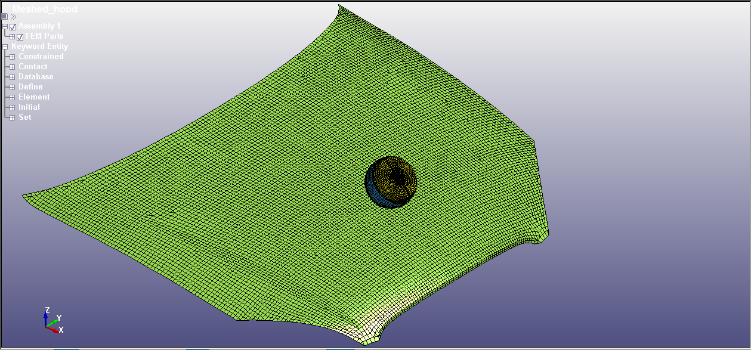This screenshot has width=751, height=350.
Task: Select the spherical impactor mesh in the viewport
Action: (393, 180)
